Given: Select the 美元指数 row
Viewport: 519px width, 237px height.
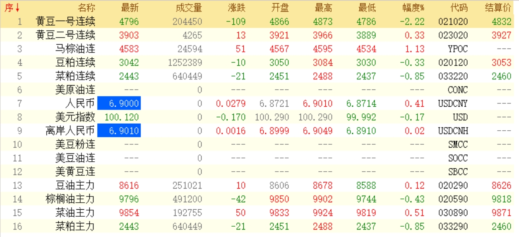Looking at the screenshot, I should click(75, 117).
